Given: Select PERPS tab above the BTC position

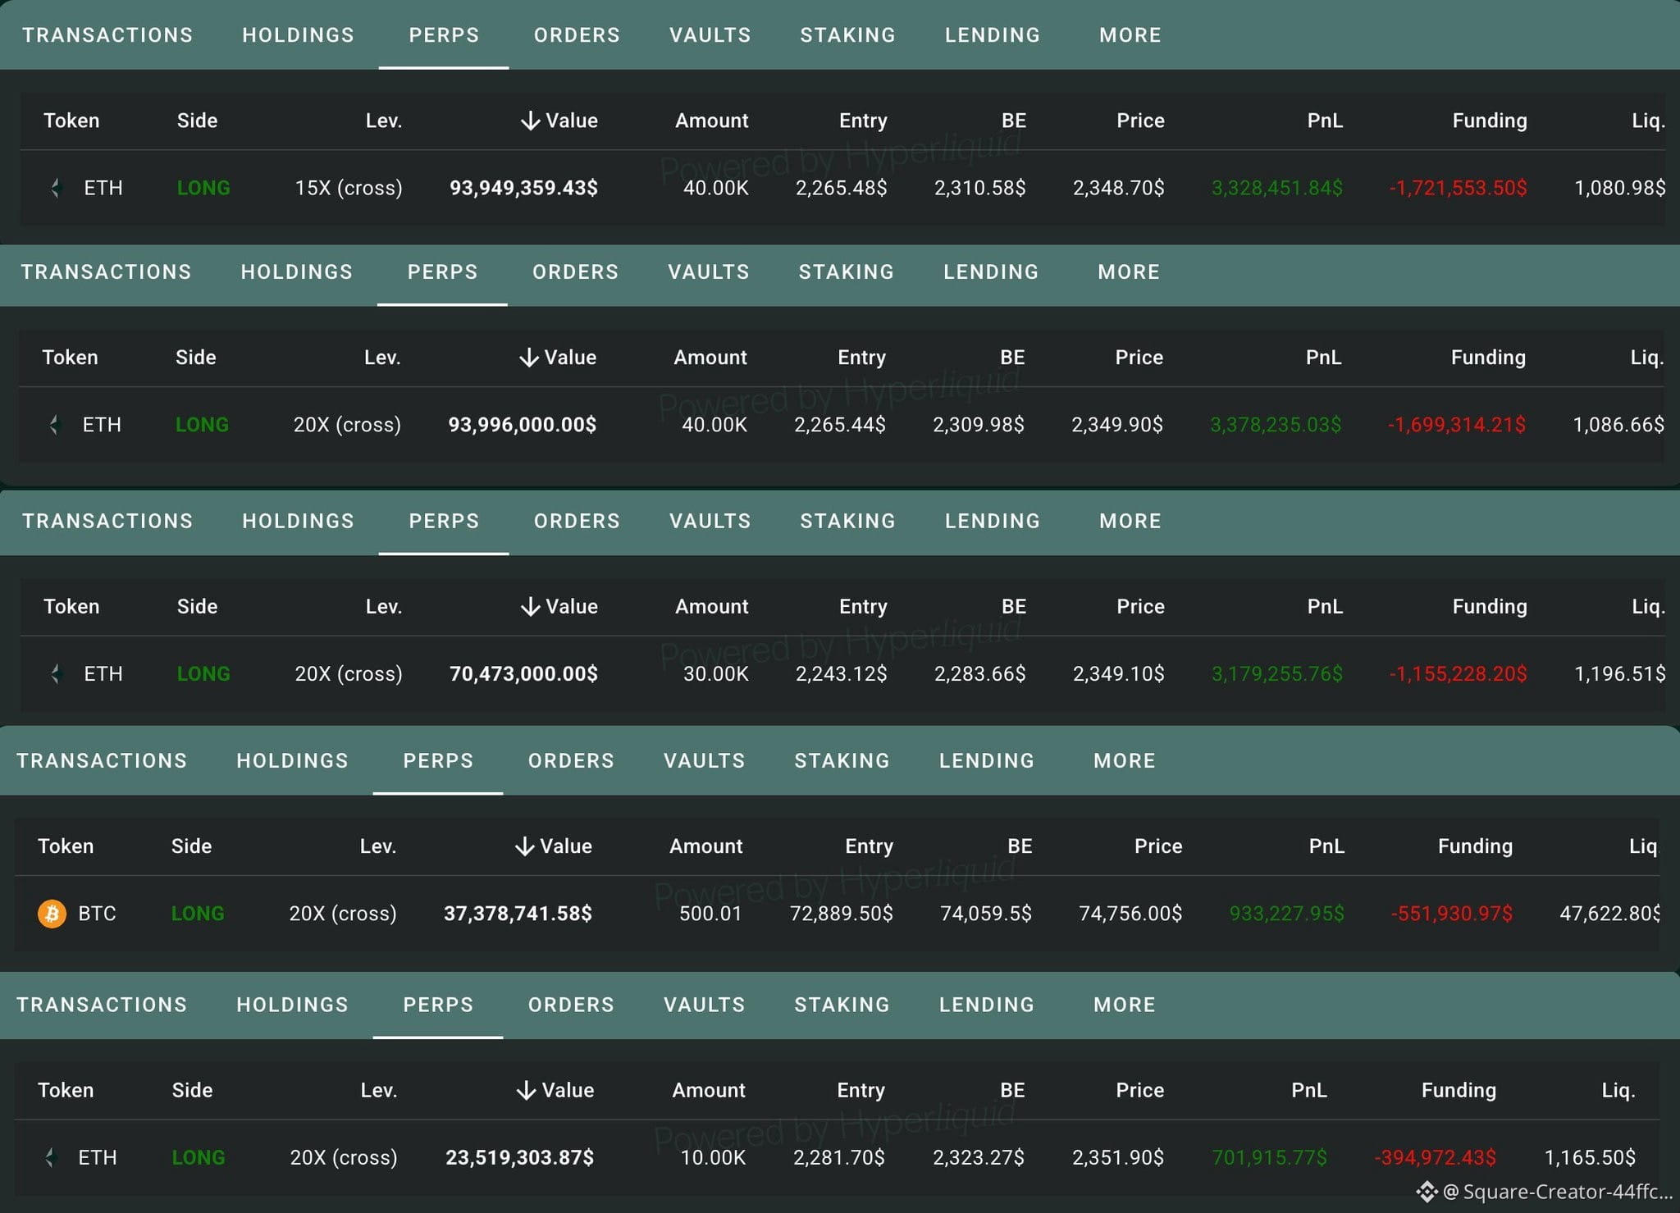Looking at the screenshot, I should 438,761.
